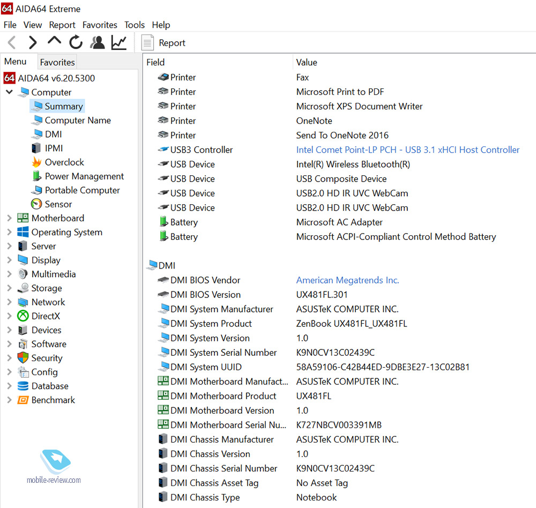The image size is (536, 508).
Task: Open the American Megatrends Inc. link
Action: tap(347, 280)
